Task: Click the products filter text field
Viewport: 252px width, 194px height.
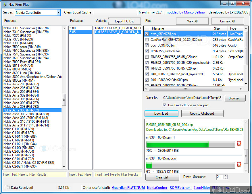Action: [x=34, y=174]
